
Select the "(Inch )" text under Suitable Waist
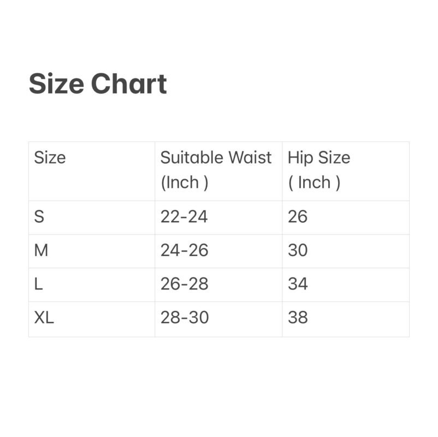tap(184, 182)
